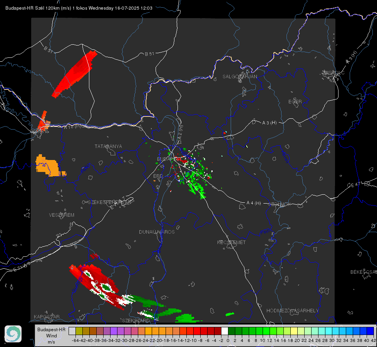Click the A 4 (H) road label
The height and width of the screenshot is (347, 377).
(x=254, y=203)
